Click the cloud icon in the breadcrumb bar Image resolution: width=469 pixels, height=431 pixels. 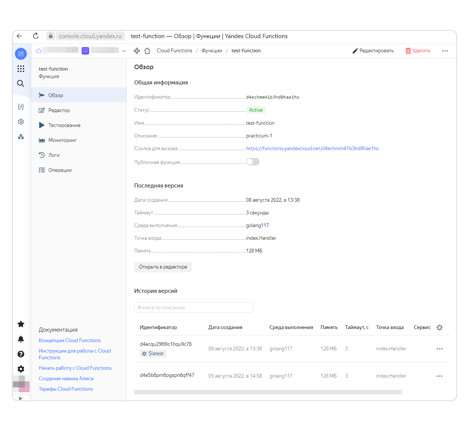coord(39,51)
